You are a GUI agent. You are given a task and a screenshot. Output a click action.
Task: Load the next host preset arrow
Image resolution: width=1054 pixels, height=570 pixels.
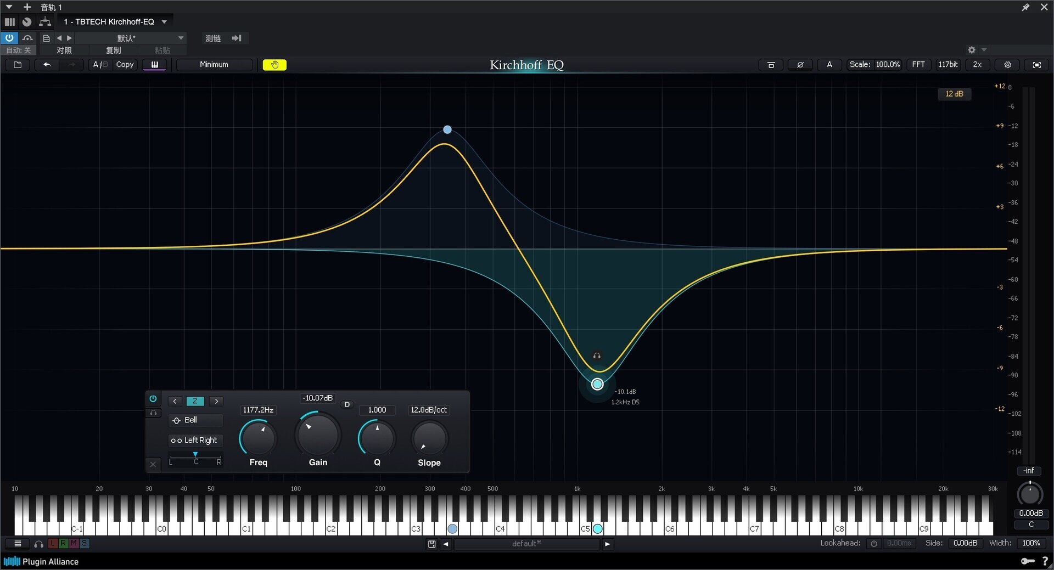[69, 38]
